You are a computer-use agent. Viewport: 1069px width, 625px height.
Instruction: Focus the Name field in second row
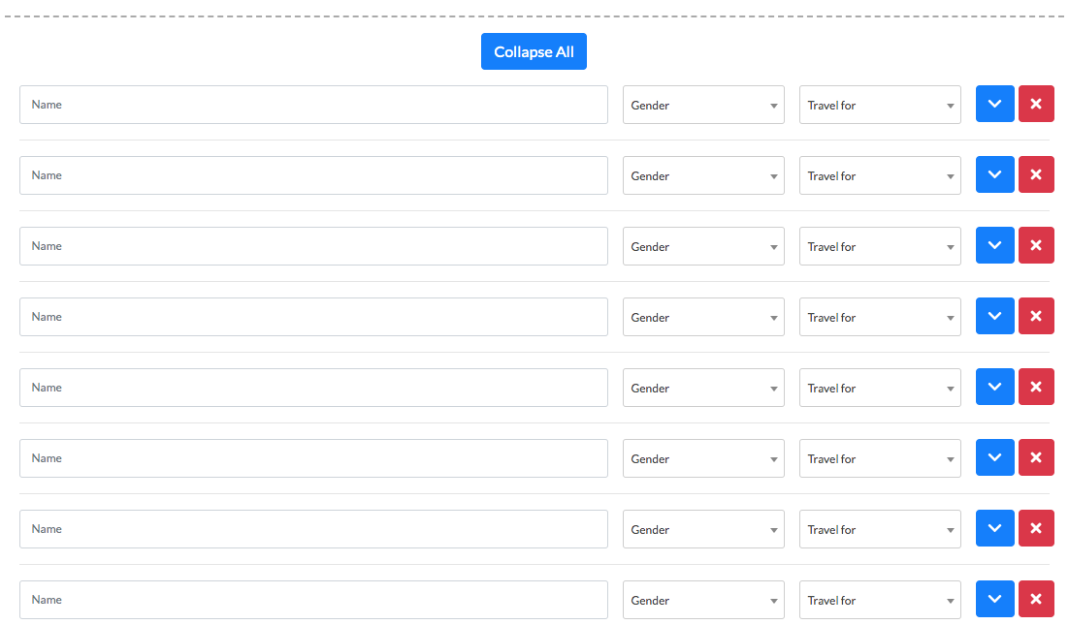pos(313,175)
